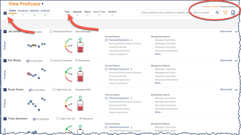Choose the Move action
Image resolution: width=241 pixels, height=135 pixels.
click(88, 12)
